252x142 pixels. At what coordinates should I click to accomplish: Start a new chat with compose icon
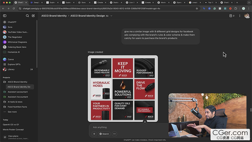tap(33, 15)
